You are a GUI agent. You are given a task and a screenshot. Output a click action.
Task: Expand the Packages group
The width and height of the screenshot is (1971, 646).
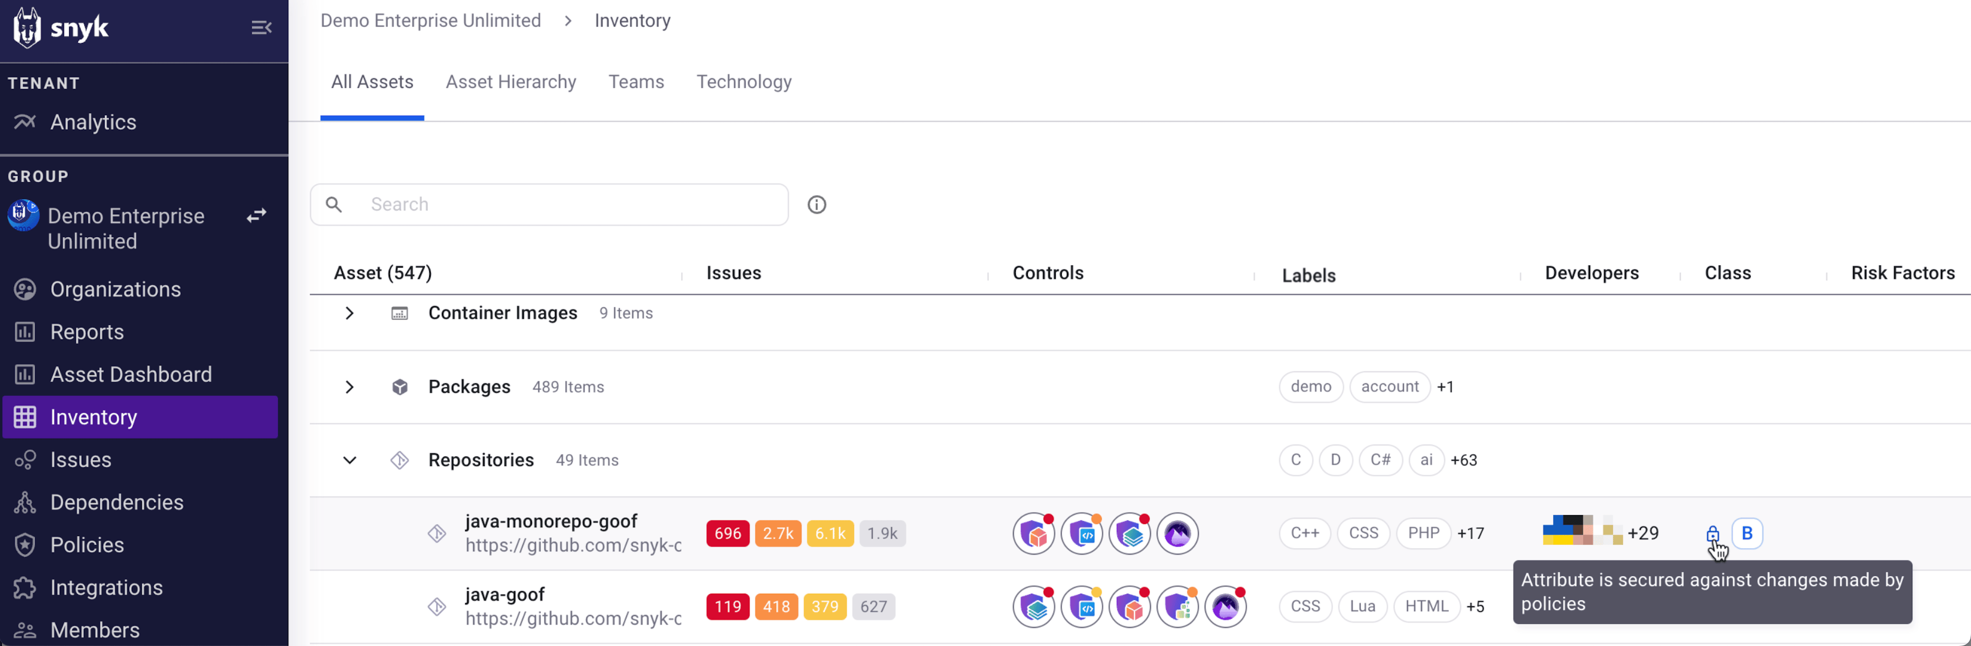[350, 386]
